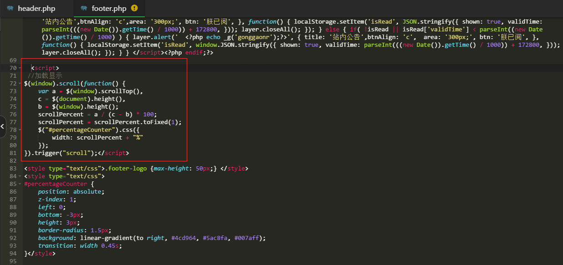Click the PHP elephant icon on footer.php tab
The width and height of the screenshot is (563, 265).
[x=83, y=8]
